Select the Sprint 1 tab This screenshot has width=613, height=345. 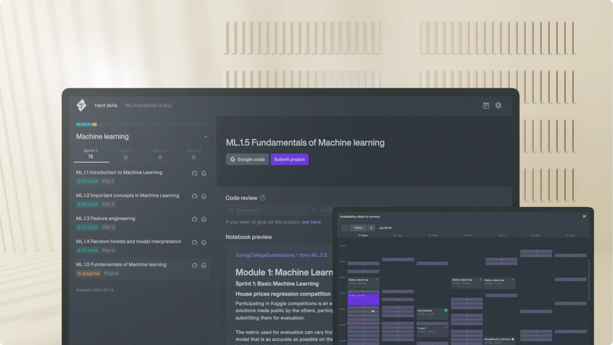tap(91, 154)
